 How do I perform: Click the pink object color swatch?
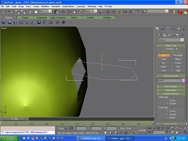[183, 80]
